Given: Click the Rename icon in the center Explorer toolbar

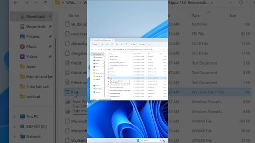Looking at the screenshot, I should [117, 44].
